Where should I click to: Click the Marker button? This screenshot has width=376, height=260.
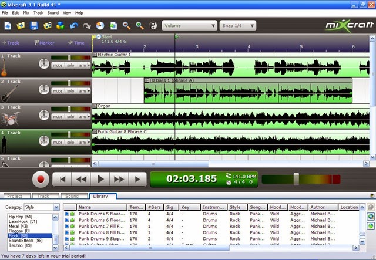(45, 43)
